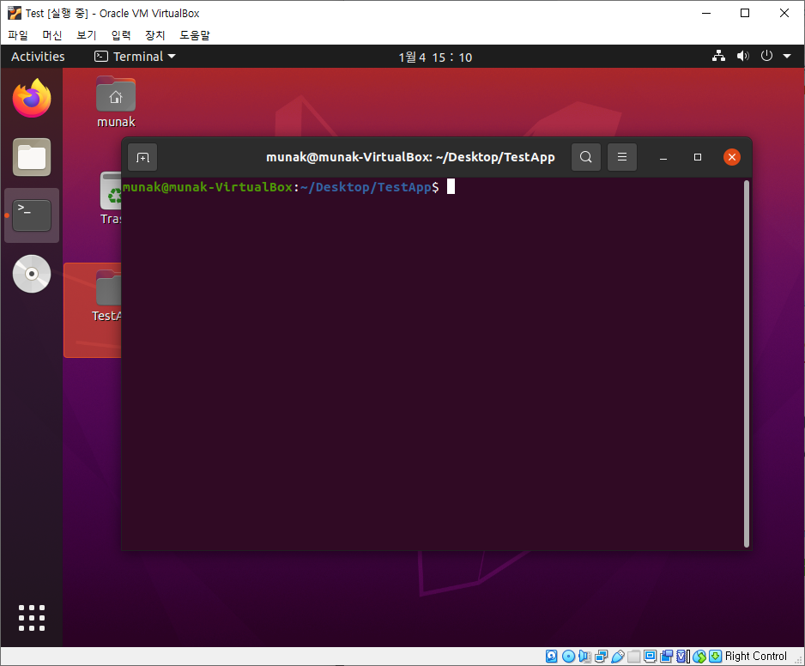Click the terminal prompt cursor area

point(451,186)
